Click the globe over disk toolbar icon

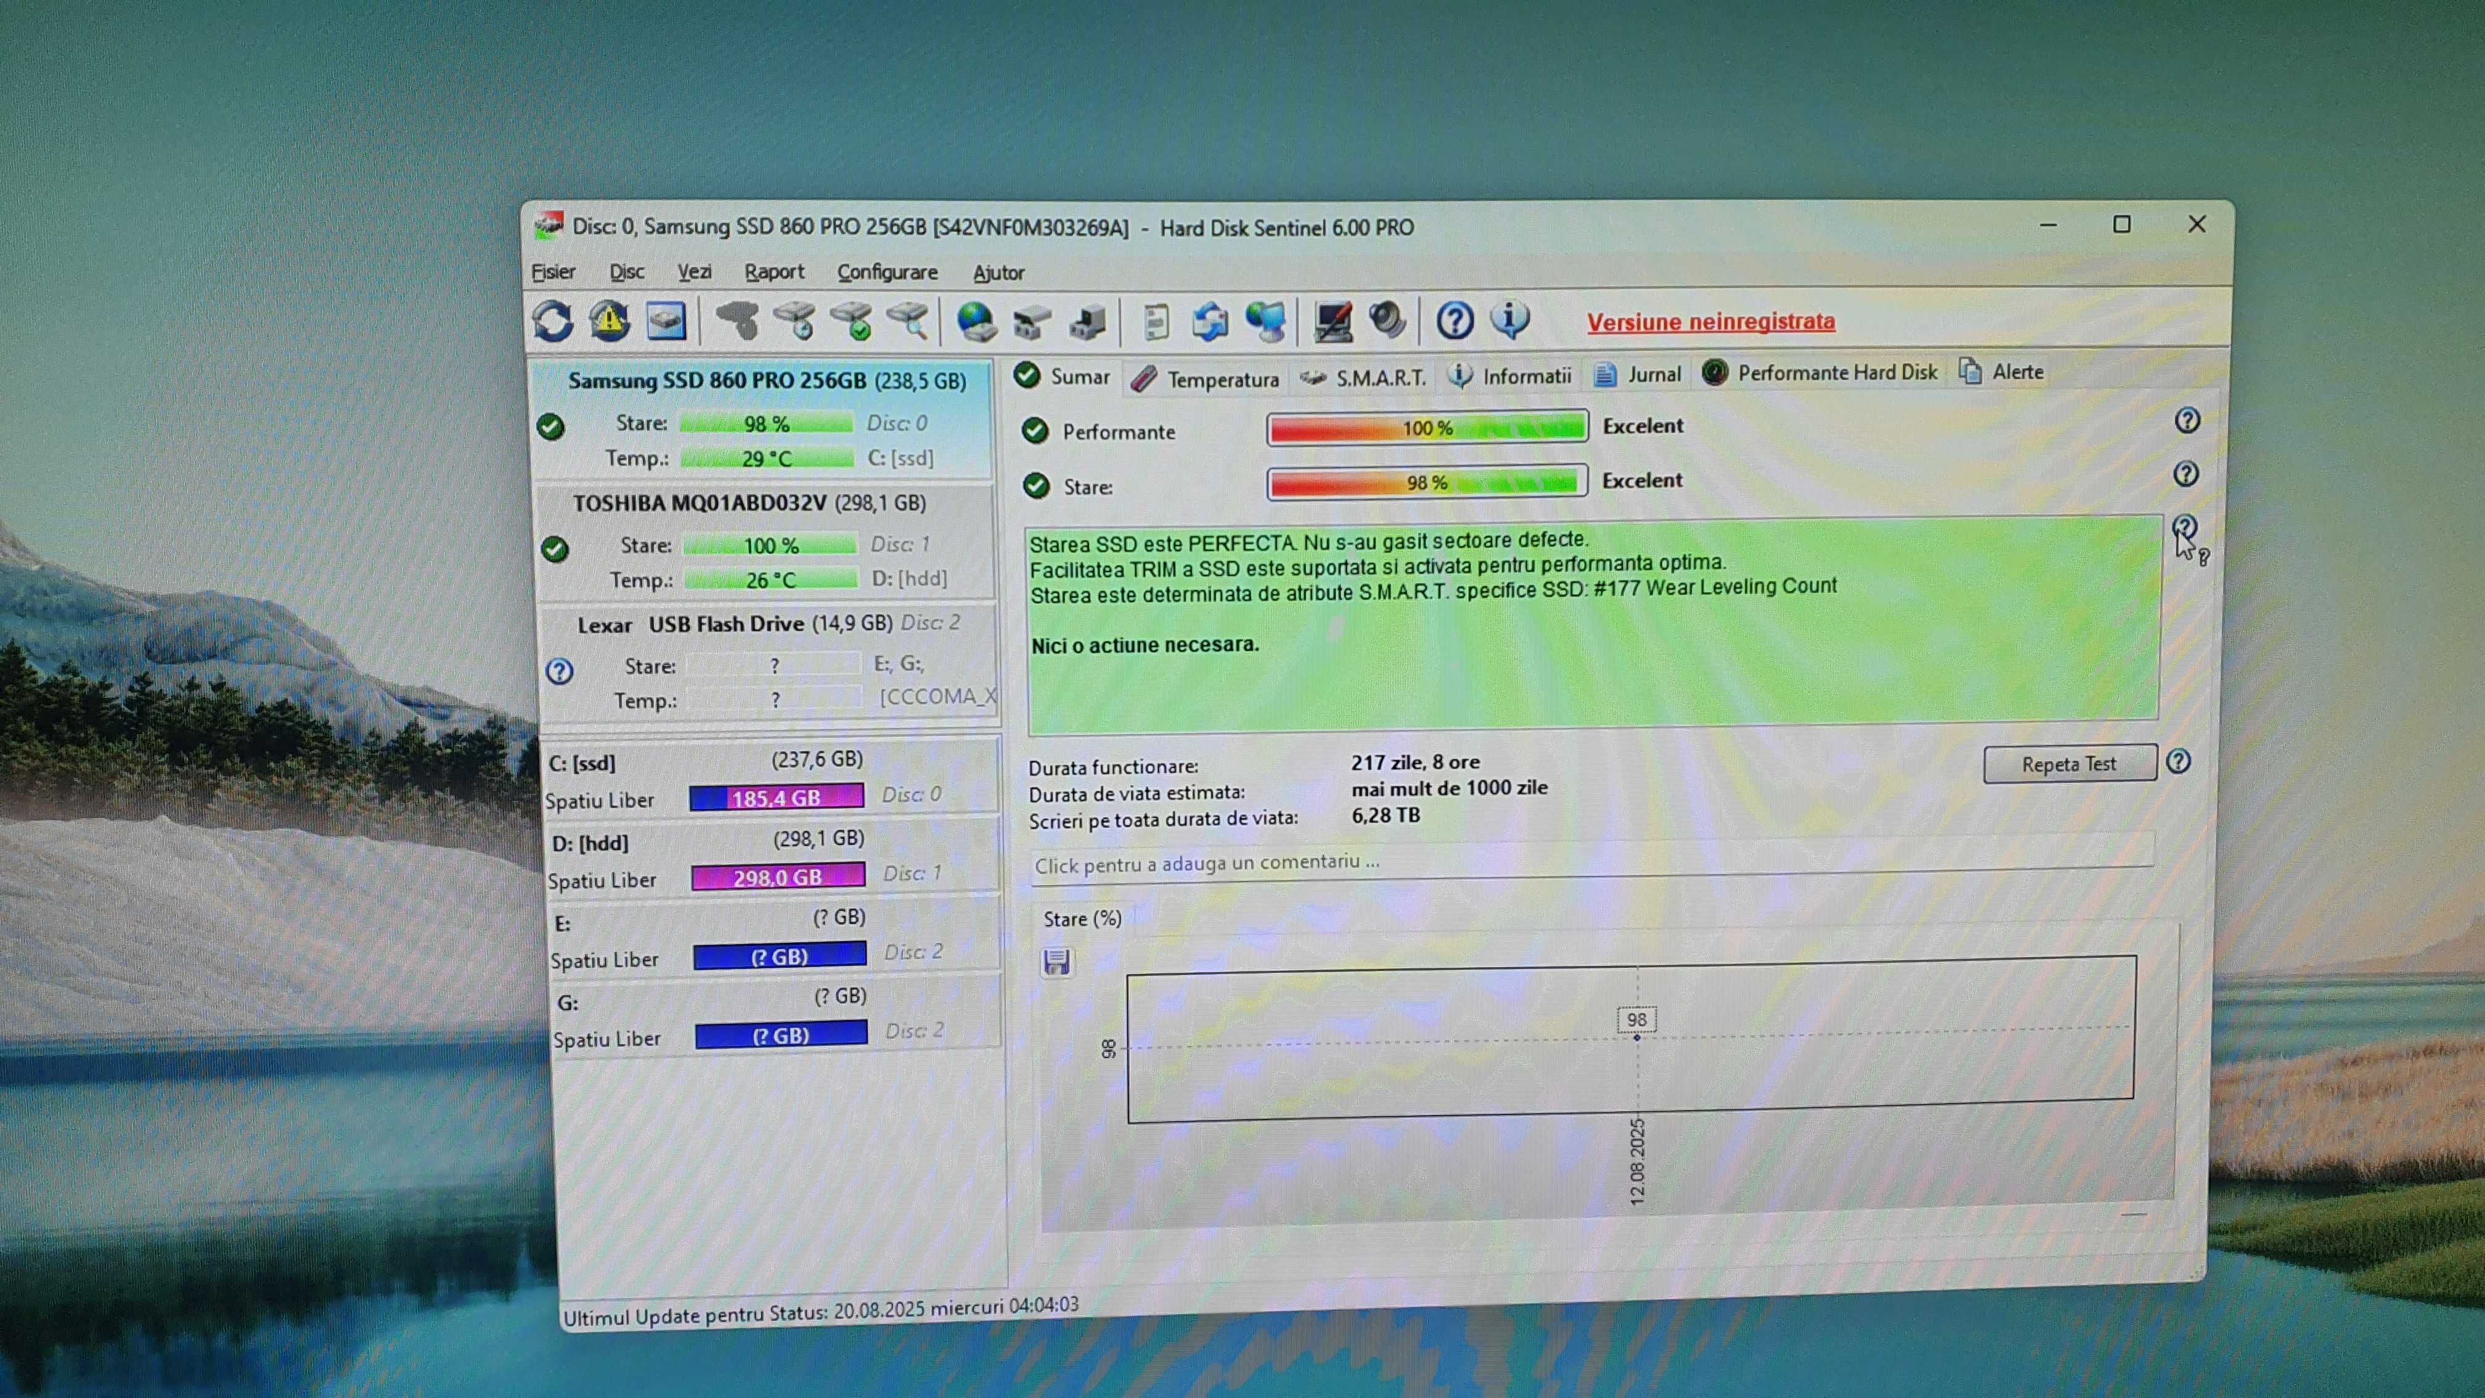coord(976,322)
